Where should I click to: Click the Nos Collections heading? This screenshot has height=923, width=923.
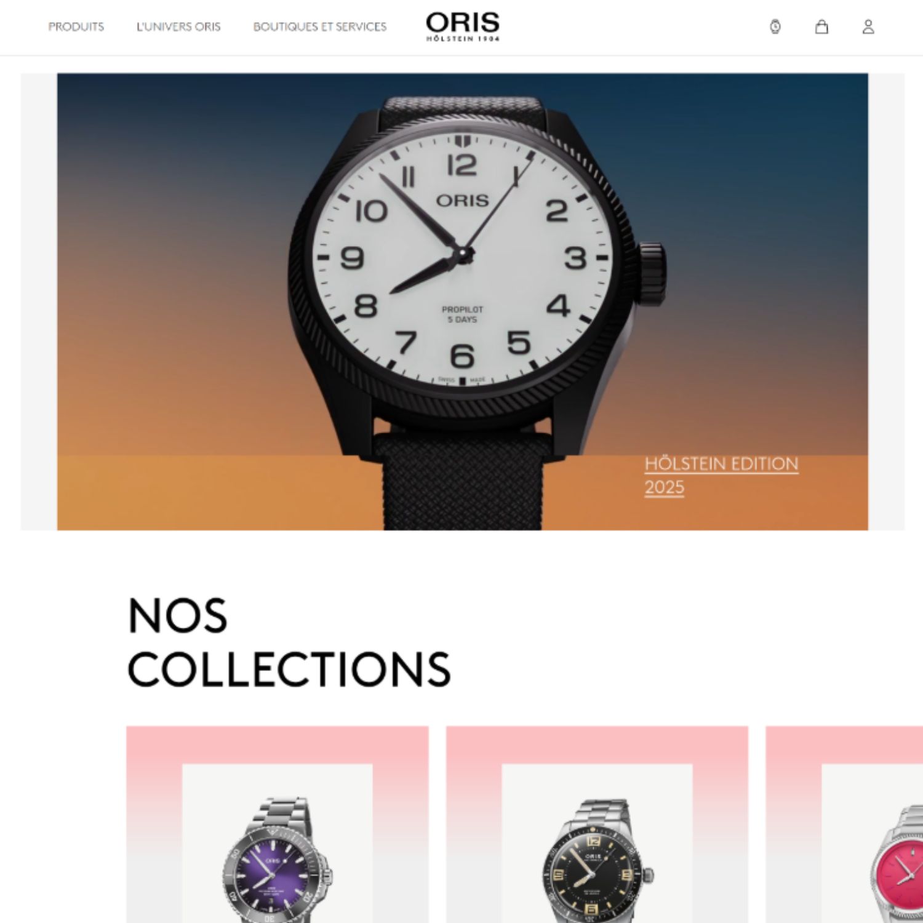point(289,642)
